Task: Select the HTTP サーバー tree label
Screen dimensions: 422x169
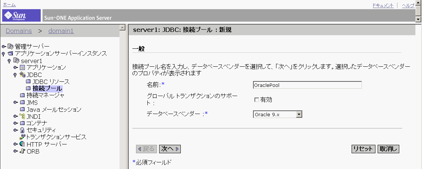Action: (47, 144)
